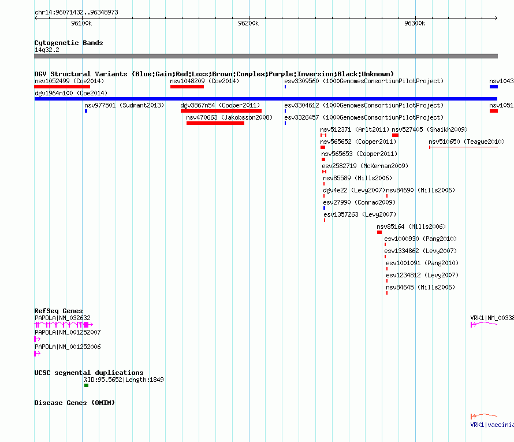Click the %ID:95.5652|Length:1849 duplication label

(x=124, y=380)
